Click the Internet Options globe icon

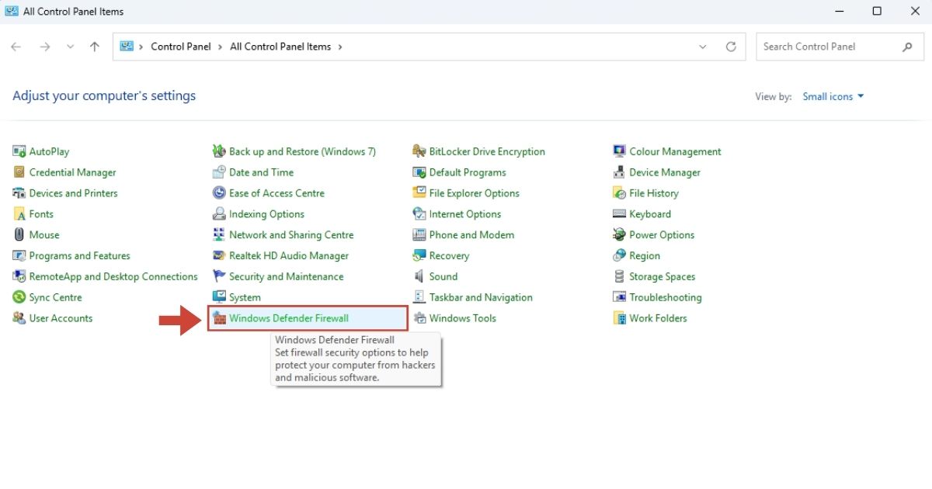419,214
